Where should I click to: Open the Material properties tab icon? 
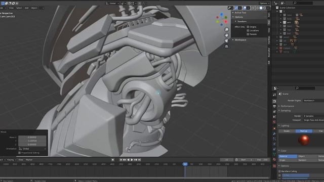tap(274, 160)
